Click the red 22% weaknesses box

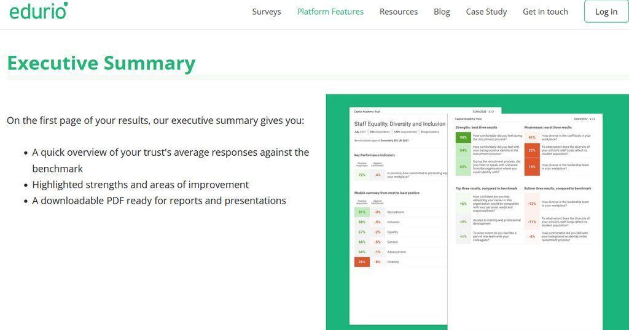coord(532,150)
